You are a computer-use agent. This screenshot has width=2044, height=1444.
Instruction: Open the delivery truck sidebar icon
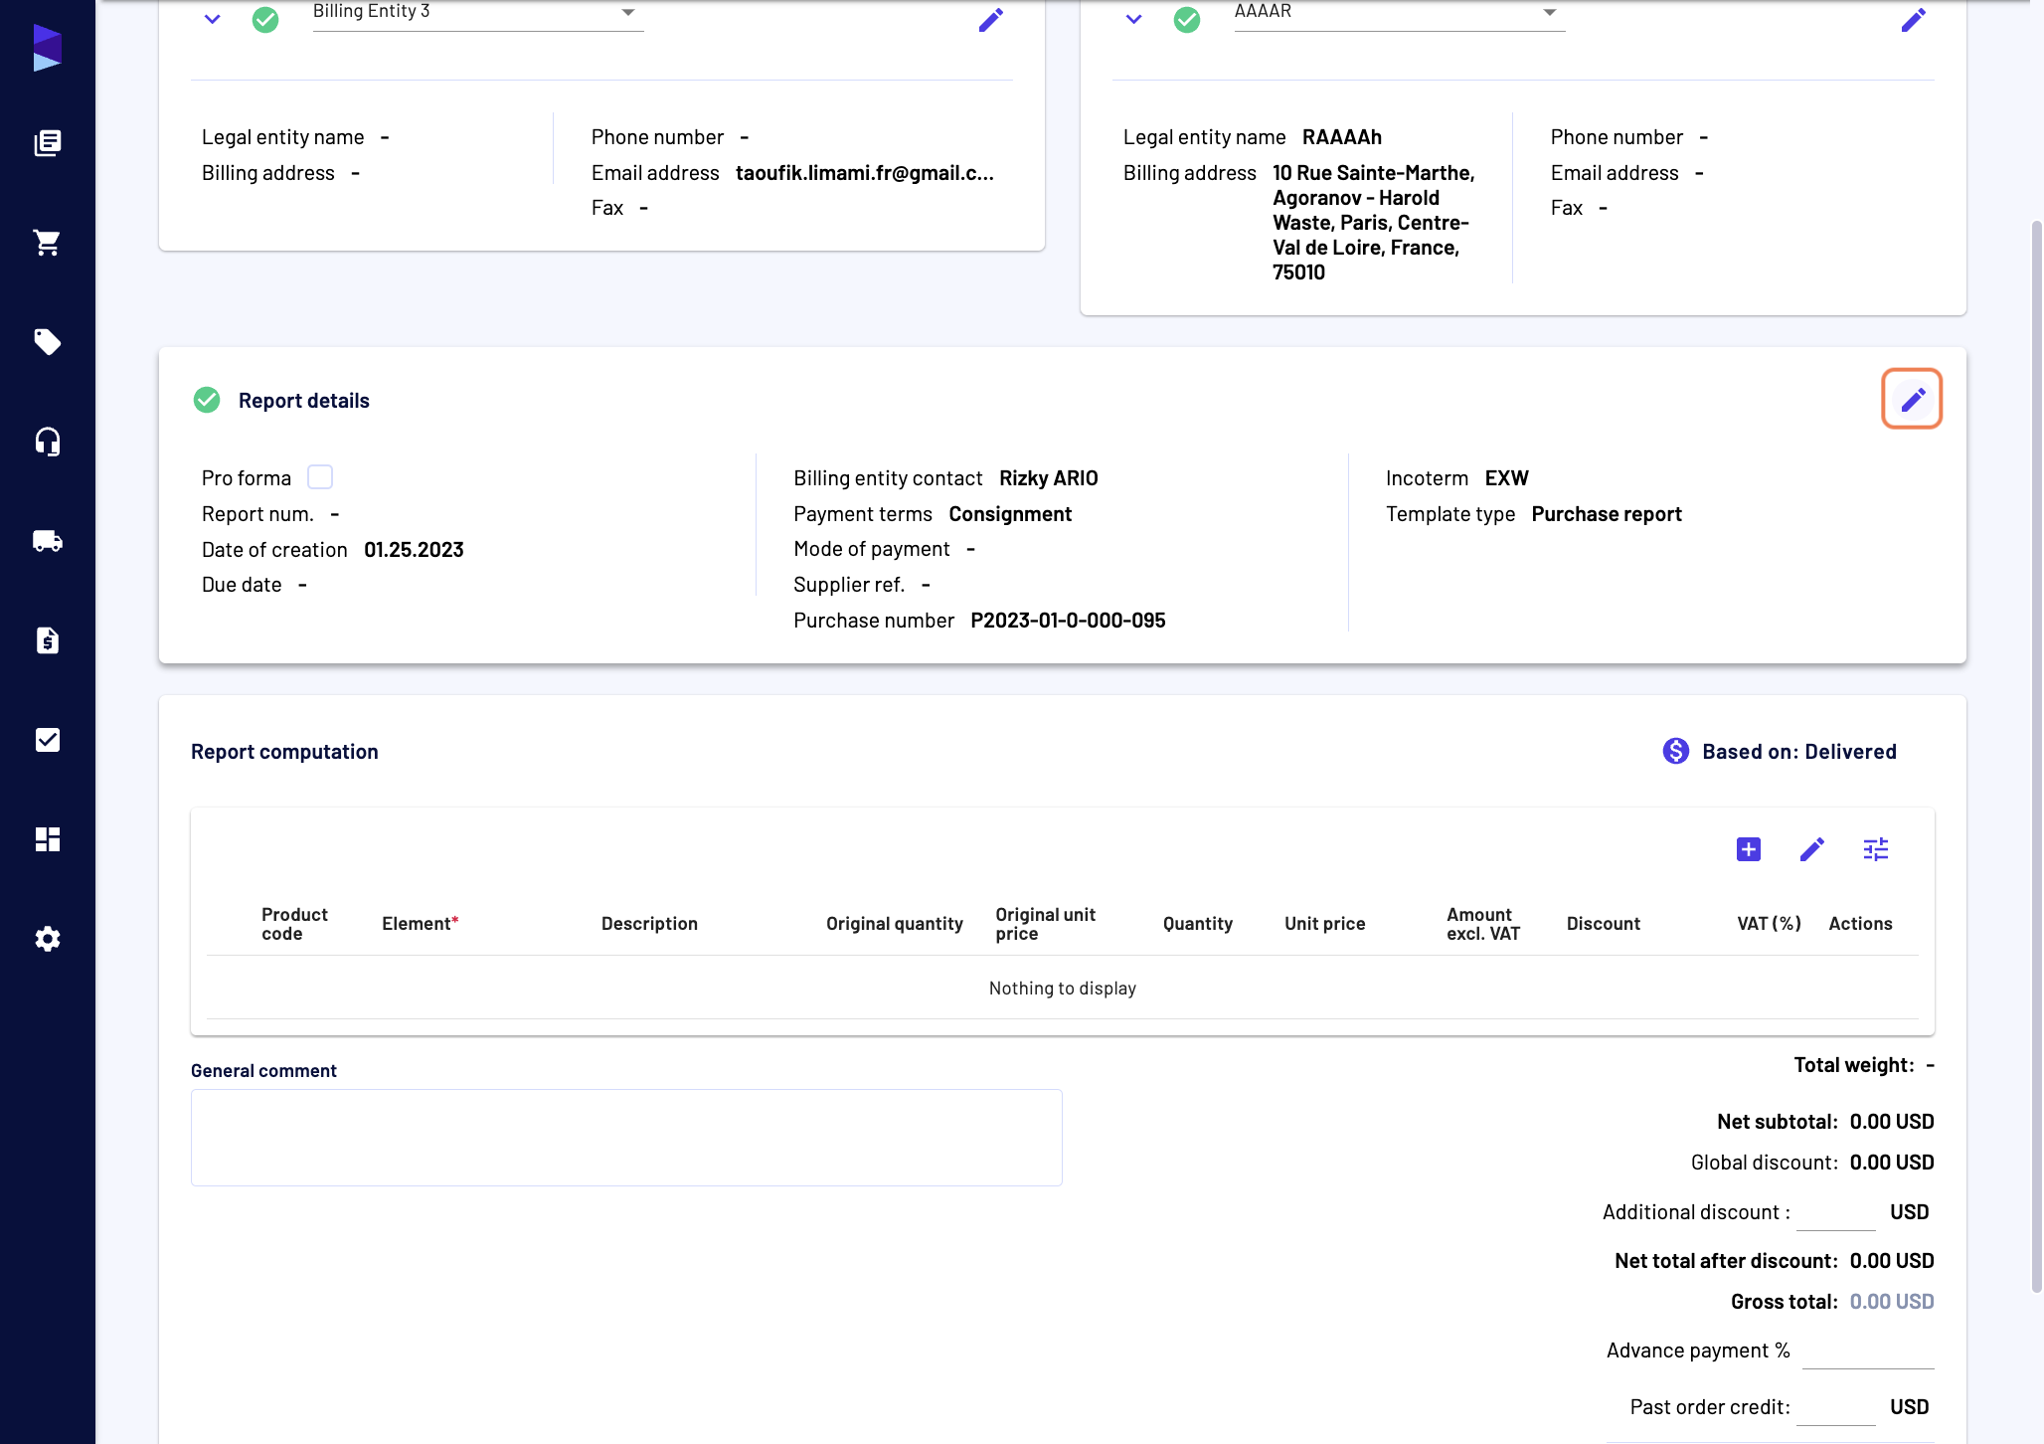click(x=47, y=541)
